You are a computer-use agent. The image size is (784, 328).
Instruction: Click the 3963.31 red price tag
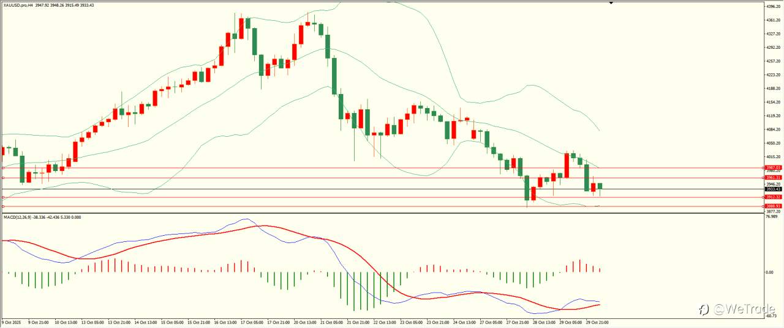[x=774, y=178]
